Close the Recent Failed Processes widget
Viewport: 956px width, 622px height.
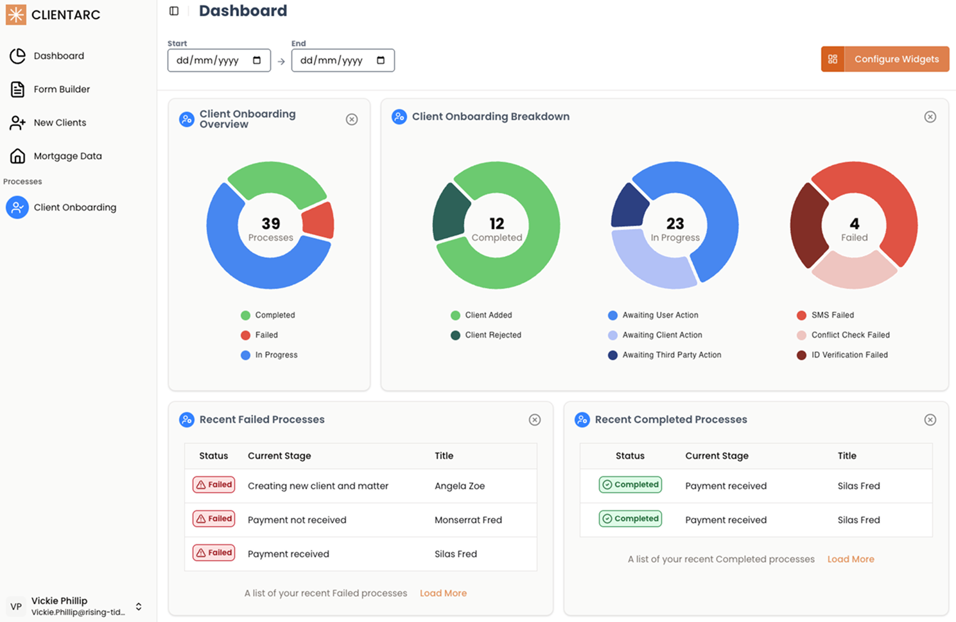coord(535,420)
